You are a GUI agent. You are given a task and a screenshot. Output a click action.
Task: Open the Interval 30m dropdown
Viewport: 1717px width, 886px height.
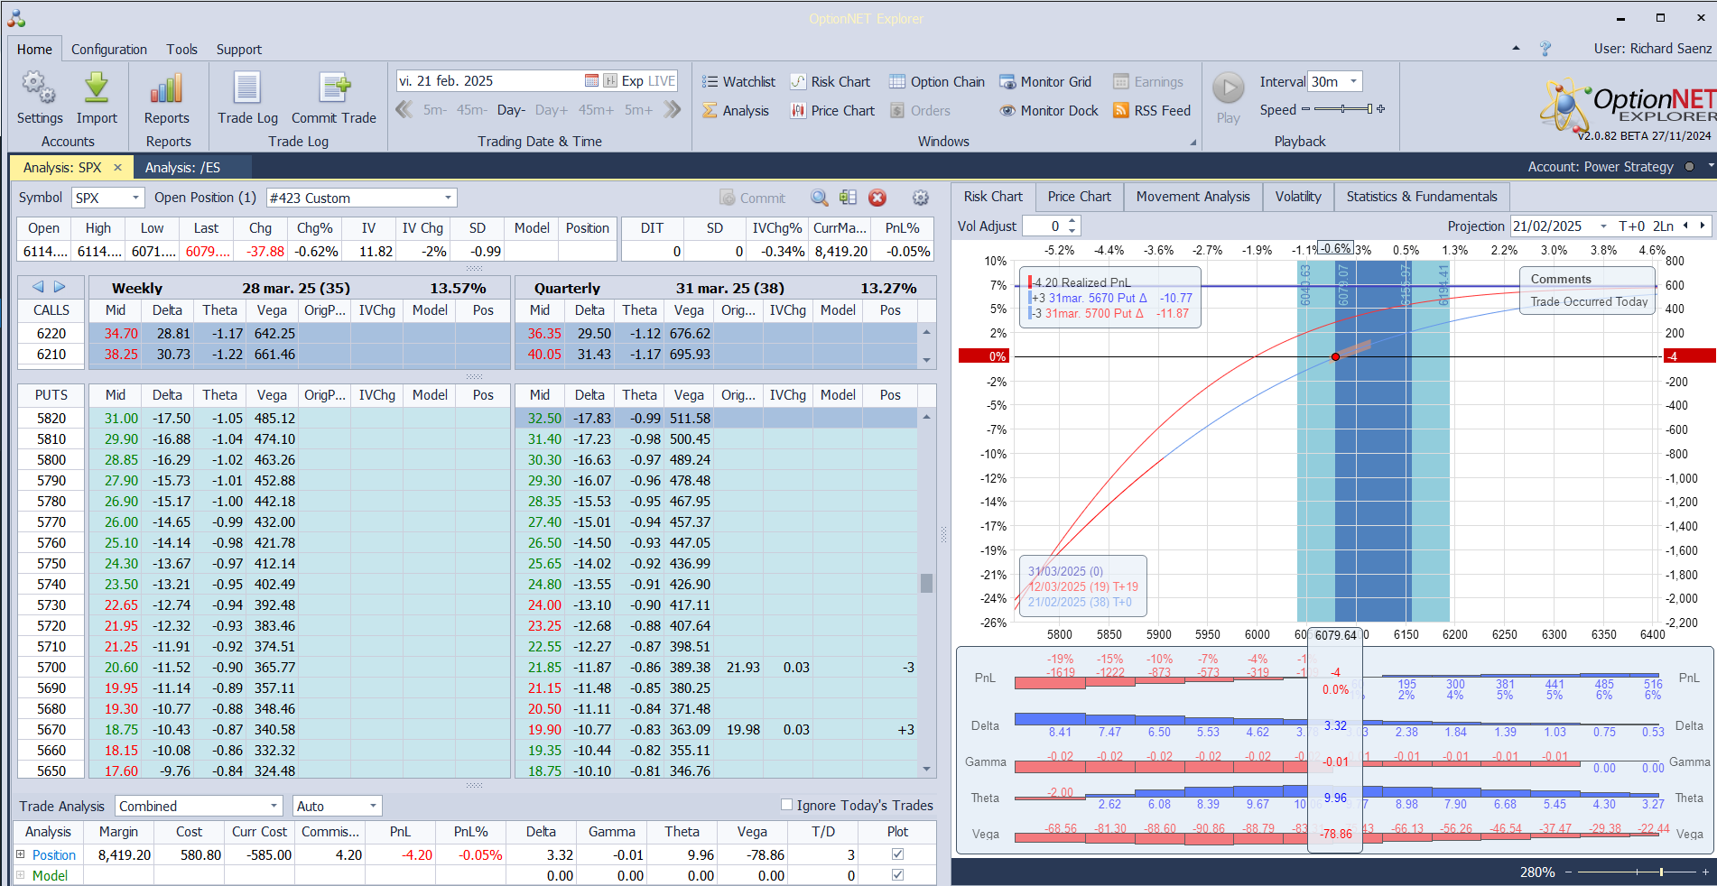coord(1353,81)
